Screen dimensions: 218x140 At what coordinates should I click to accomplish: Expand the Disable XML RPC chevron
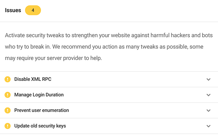(x=209, y=79)
